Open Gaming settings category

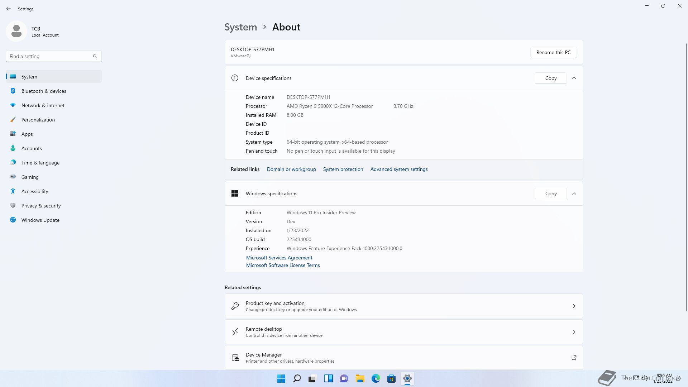pyautogui.click(x=54, y=177)
